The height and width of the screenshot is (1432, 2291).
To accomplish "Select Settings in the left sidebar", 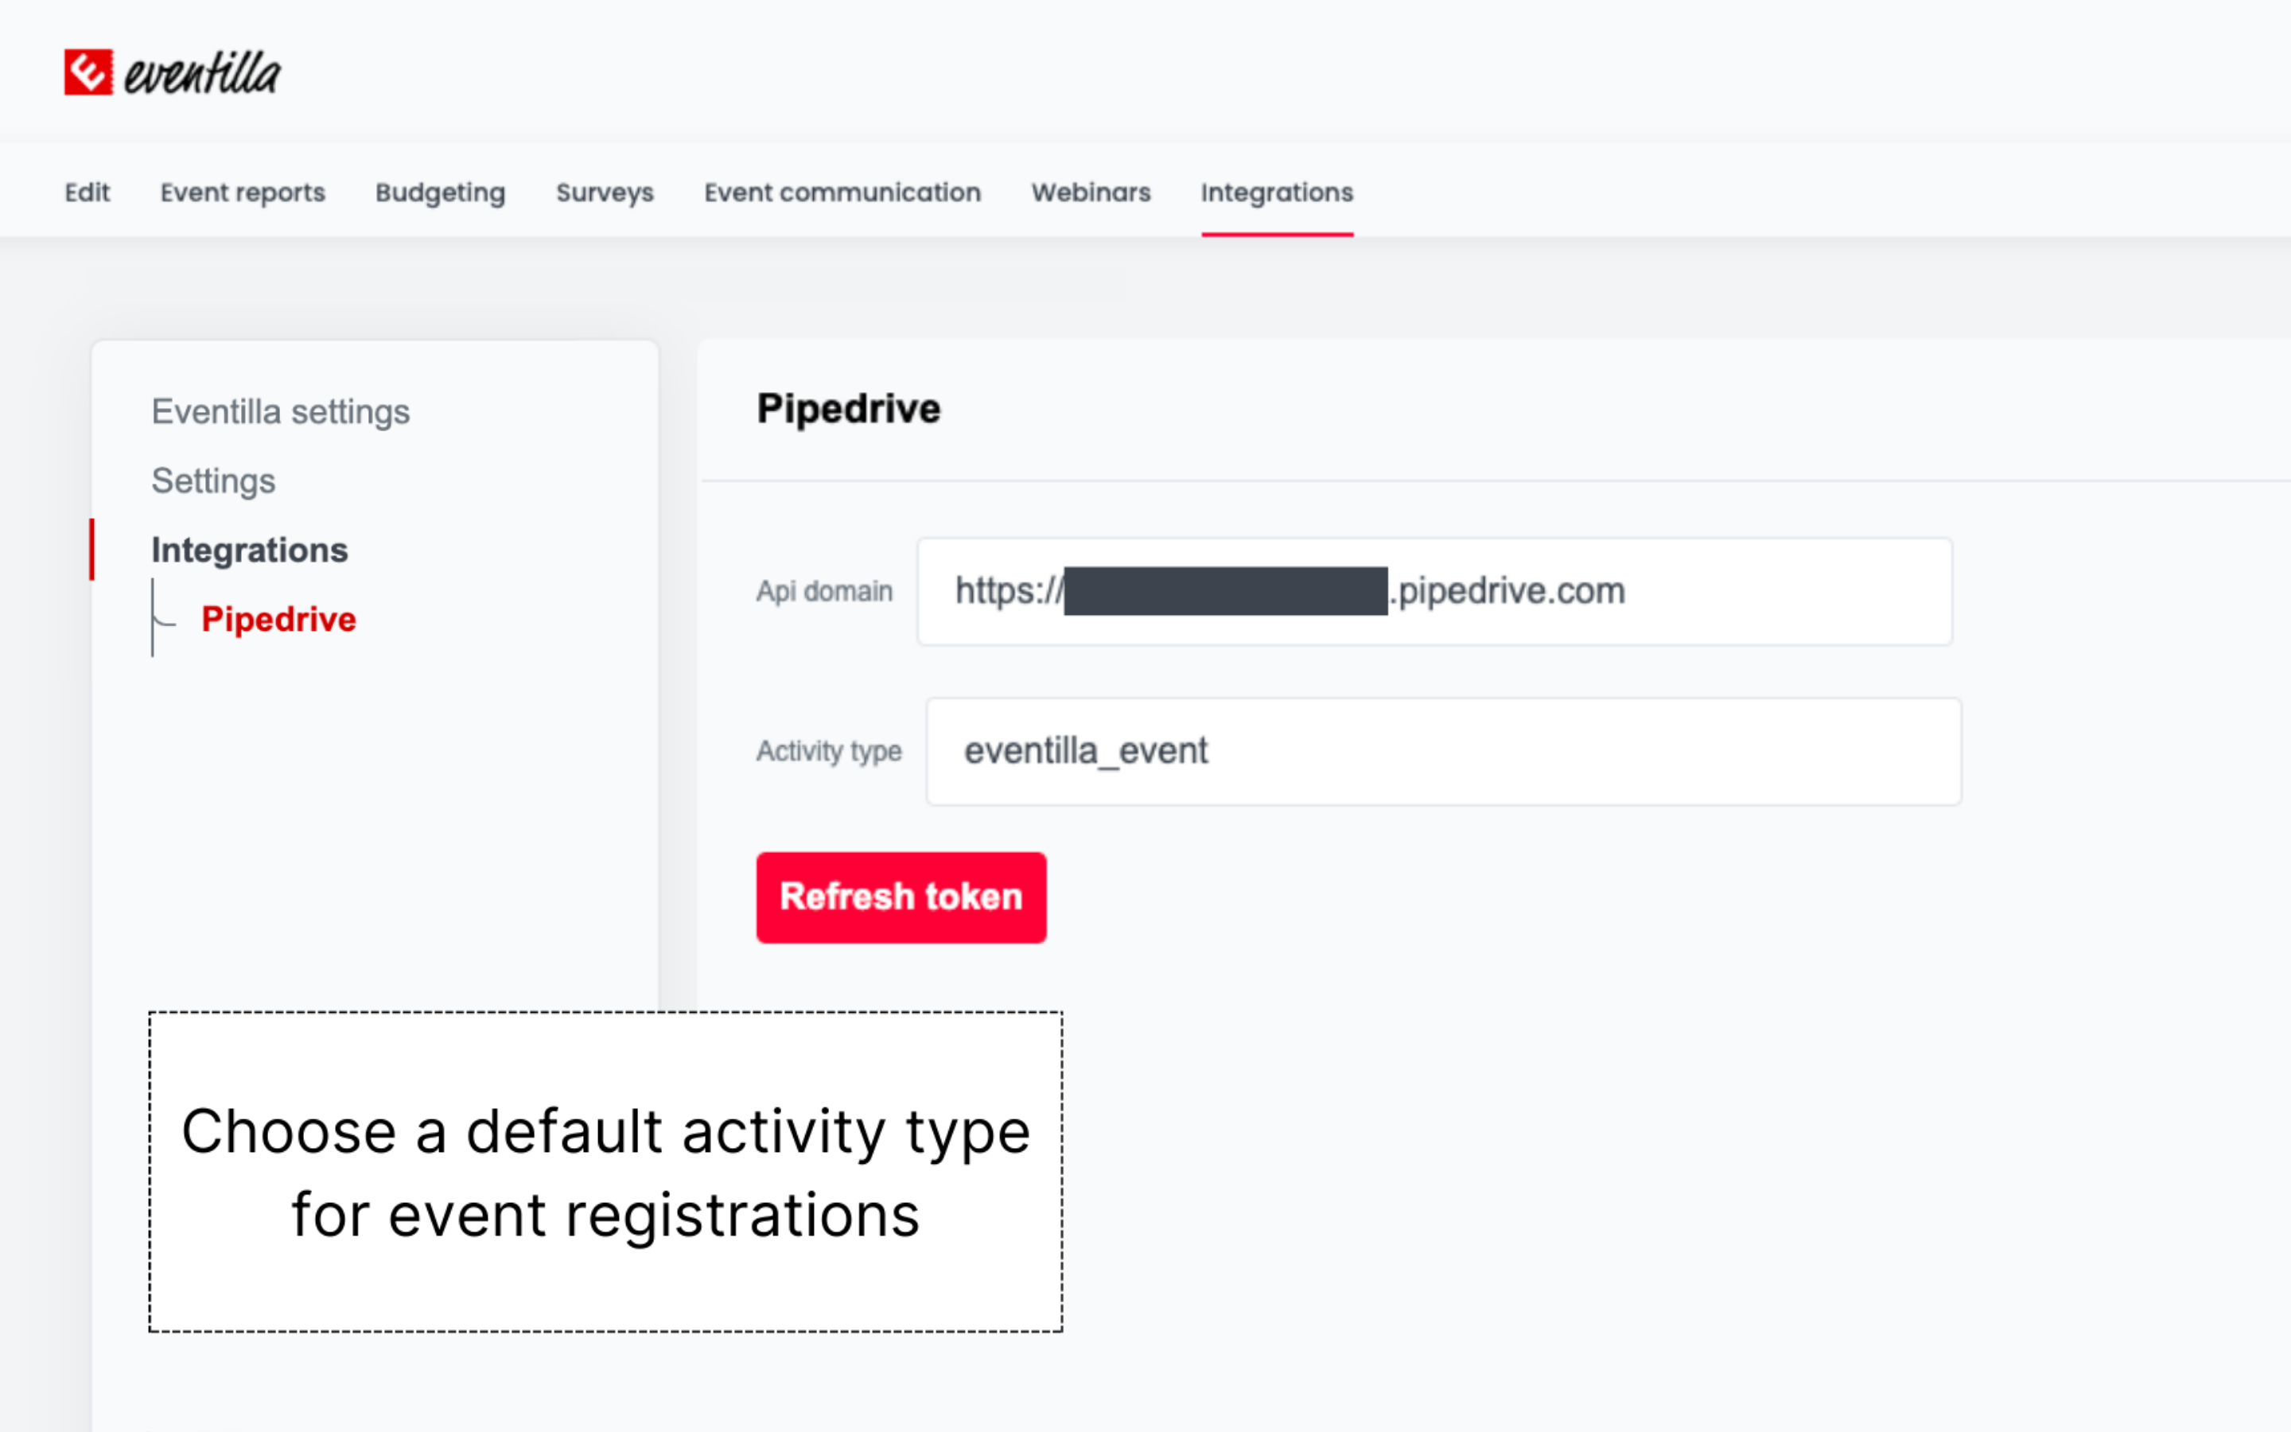I will (213, 481).
